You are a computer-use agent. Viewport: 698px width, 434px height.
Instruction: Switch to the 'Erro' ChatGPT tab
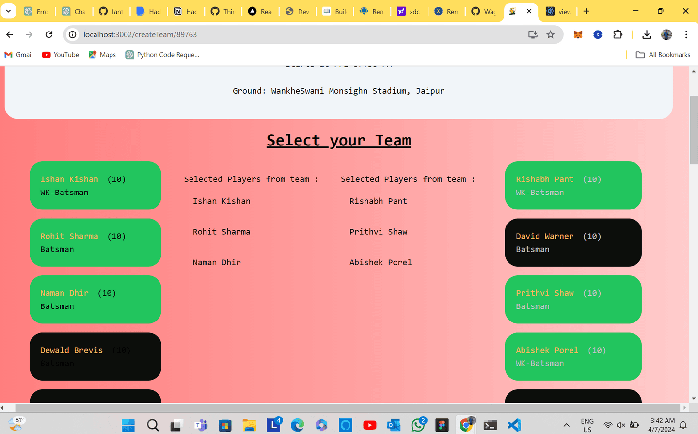[x=37, y=11]
